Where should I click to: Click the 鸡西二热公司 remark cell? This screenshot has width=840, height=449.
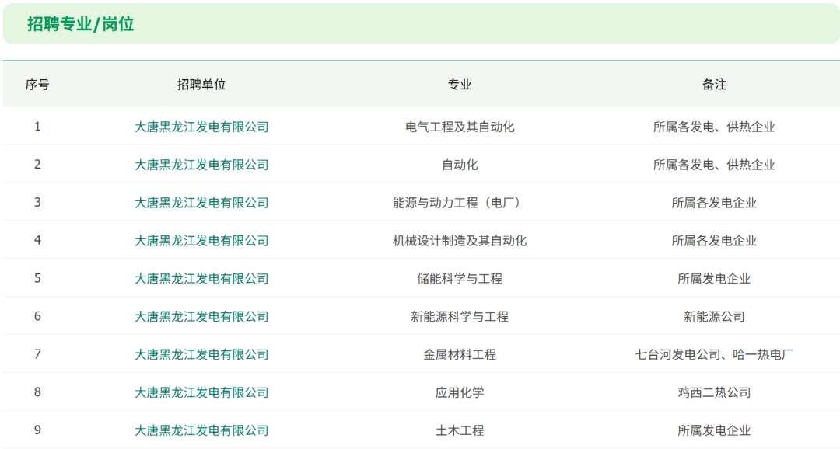click(714, 393)
